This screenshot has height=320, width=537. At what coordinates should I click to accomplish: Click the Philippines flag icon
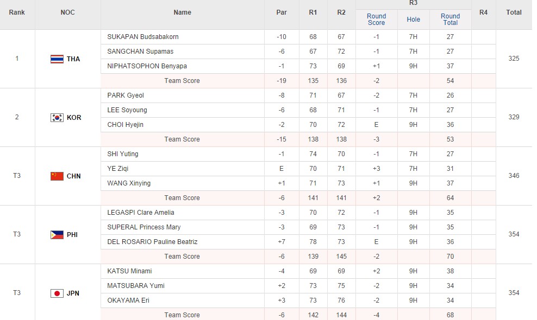click(x=57, y=235)
